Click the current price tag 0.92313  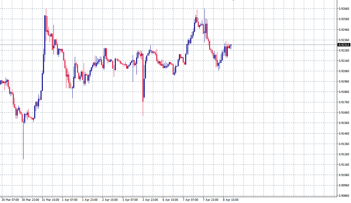tap(343, 45)
